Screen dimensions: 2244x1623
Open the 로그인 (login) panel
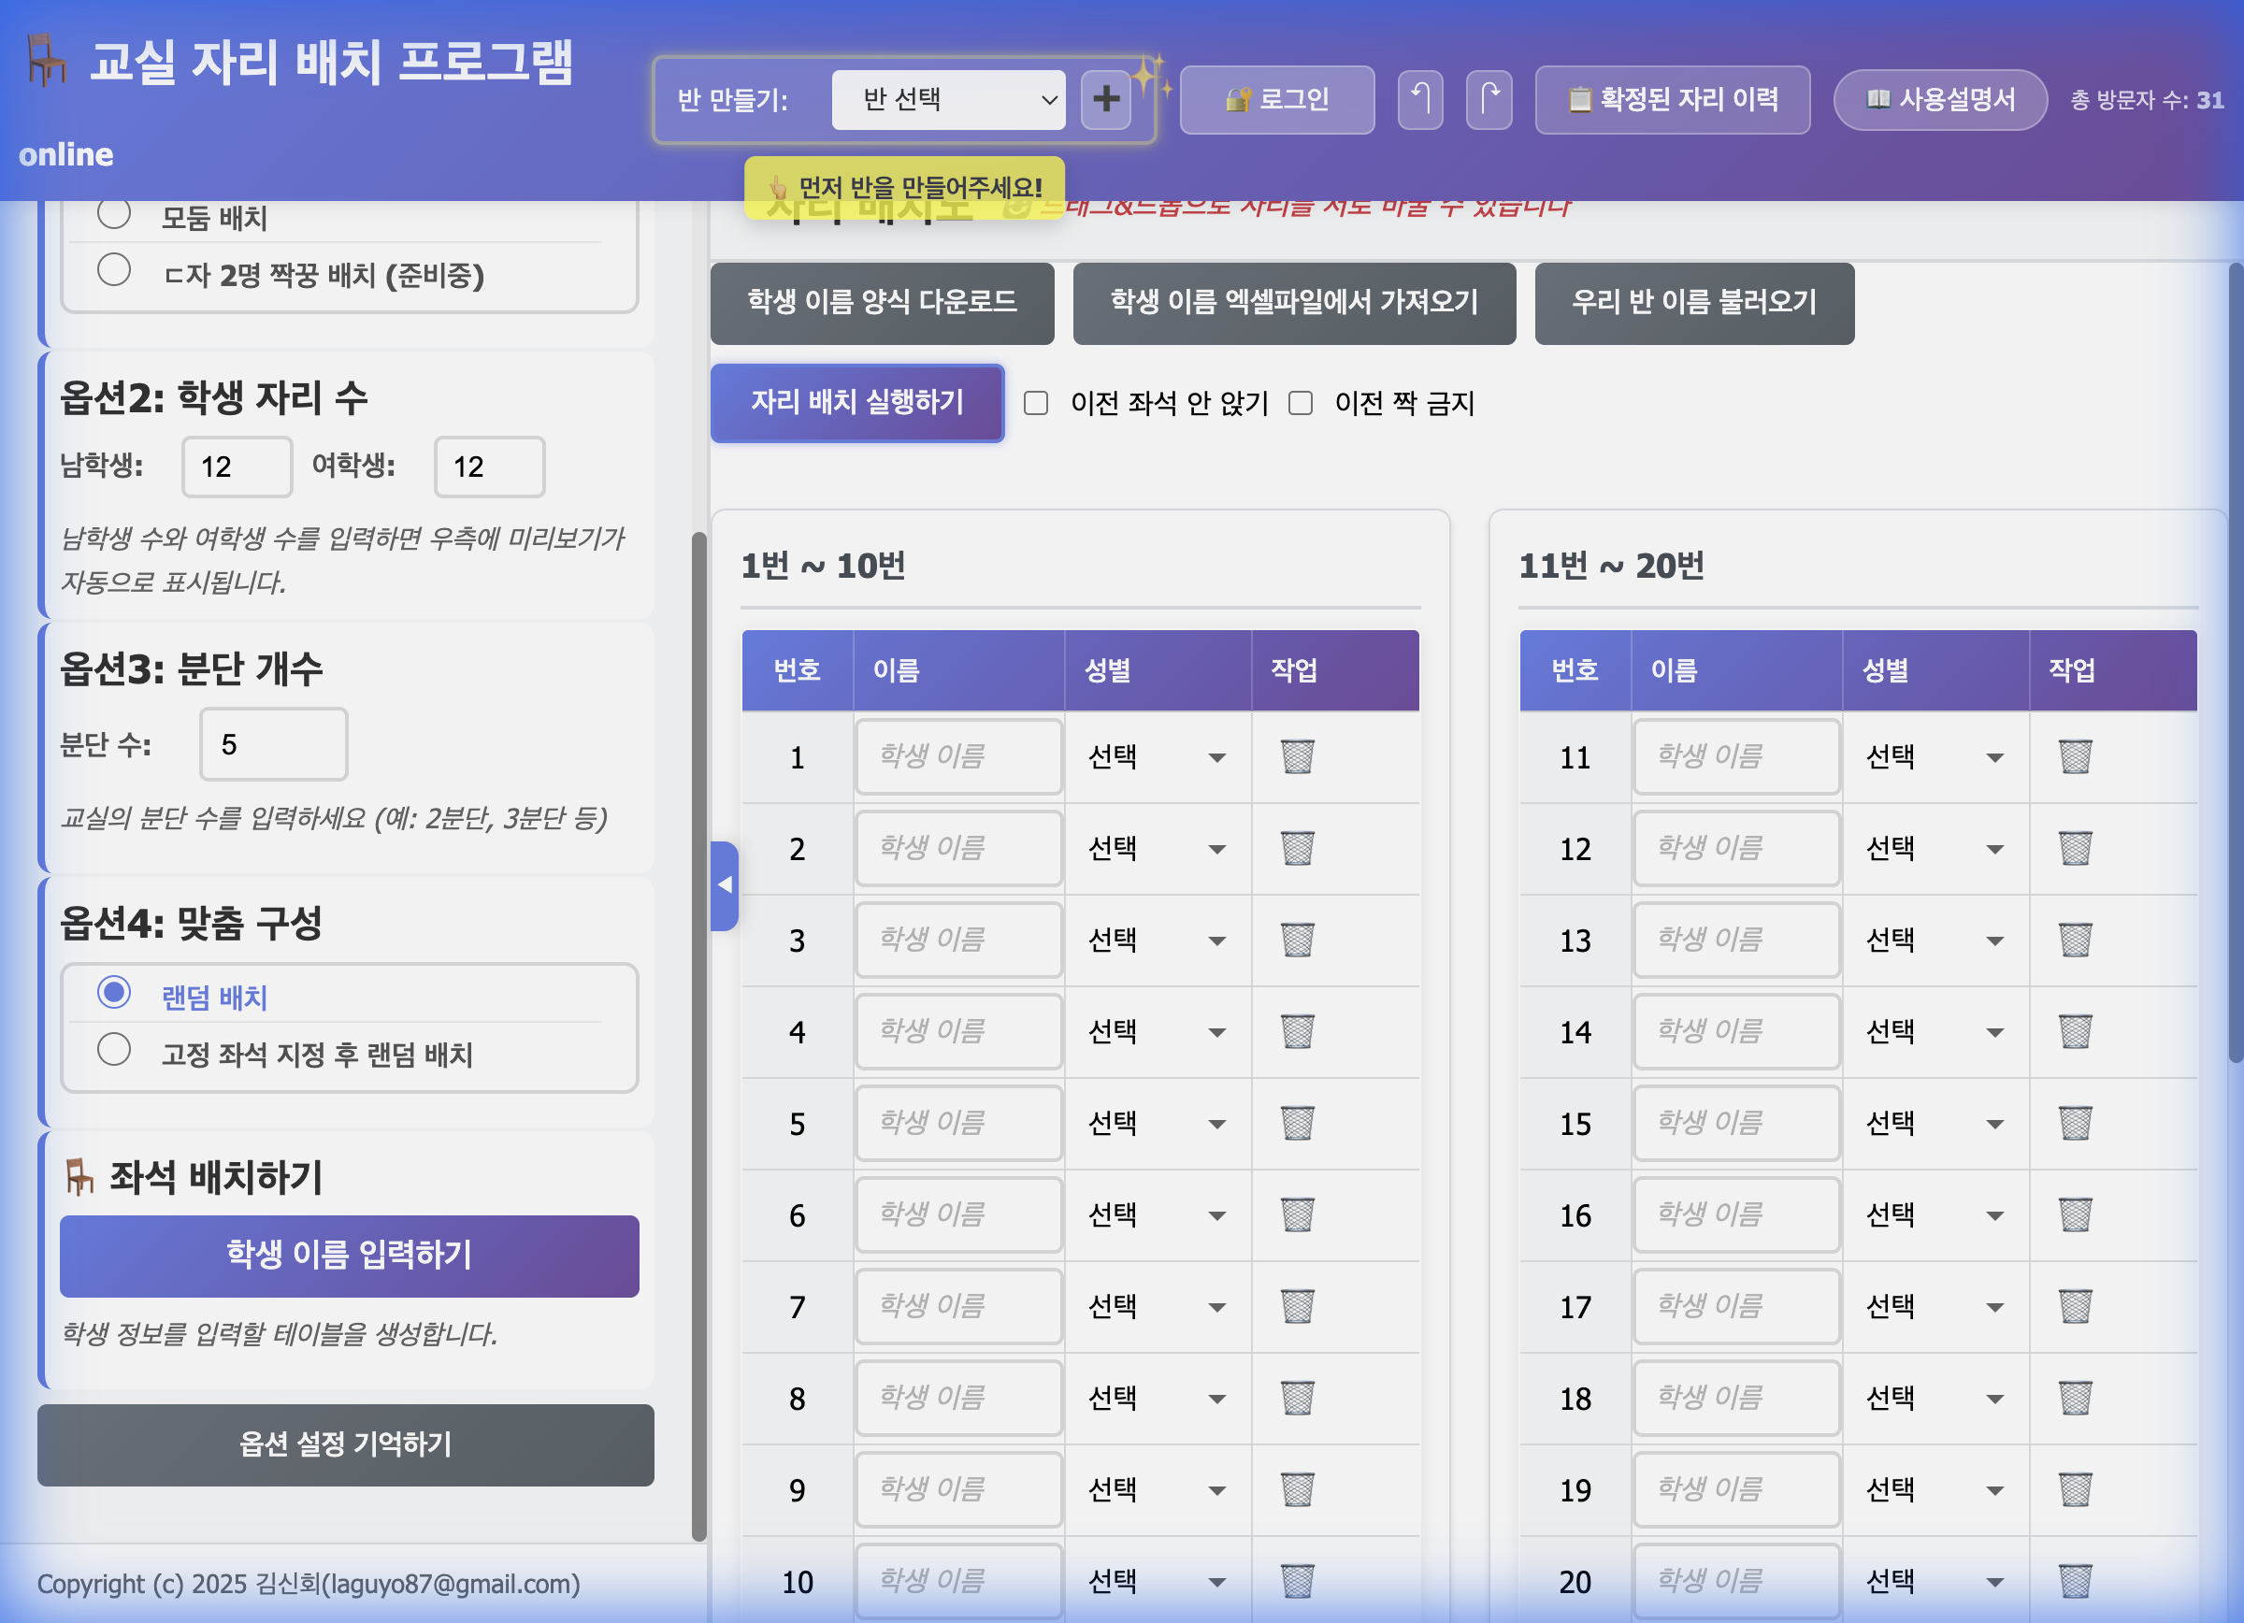coord(1276,99)
